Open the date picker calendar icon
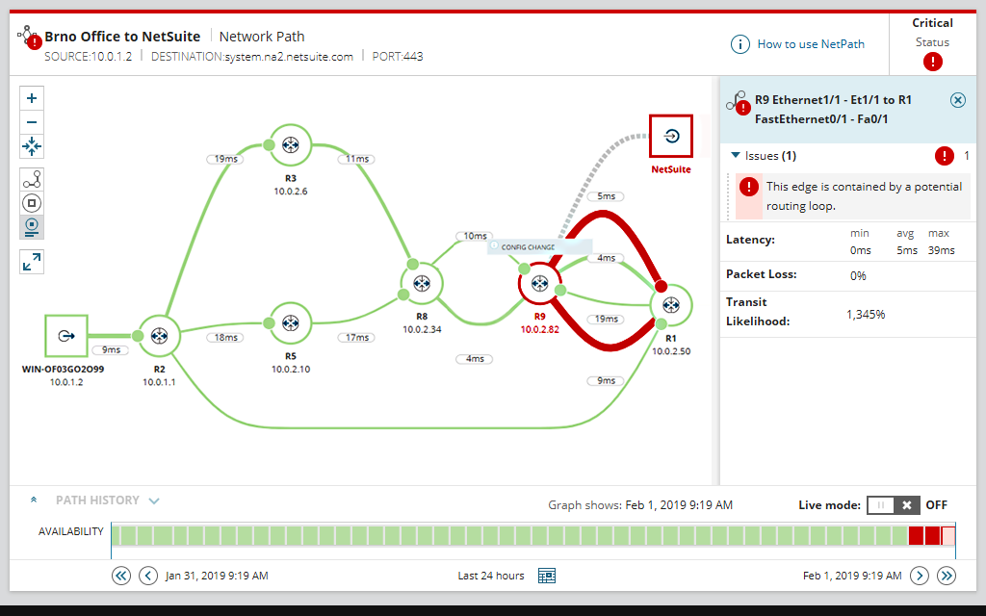986x616 pixels. click(546, 575)
